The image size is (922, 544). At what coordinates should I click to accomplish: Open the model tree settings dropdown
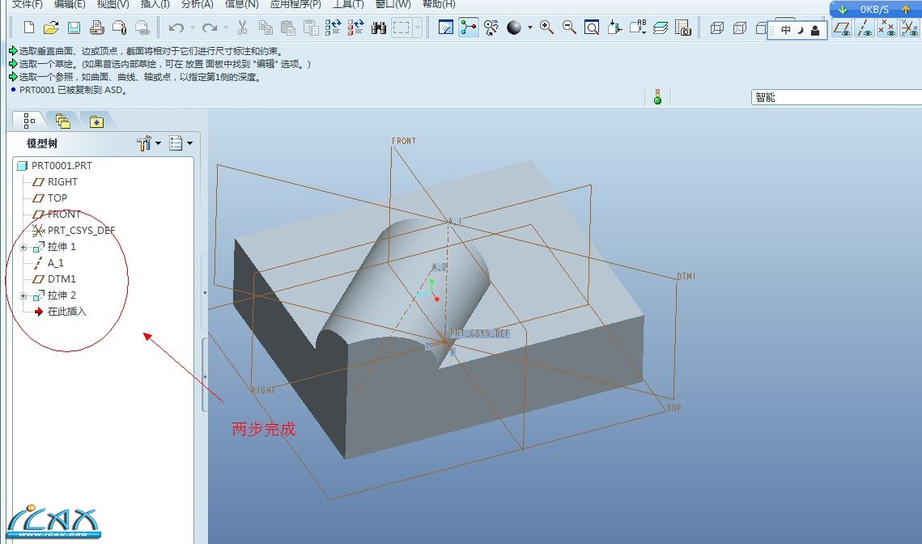click(x=149, y=144)
